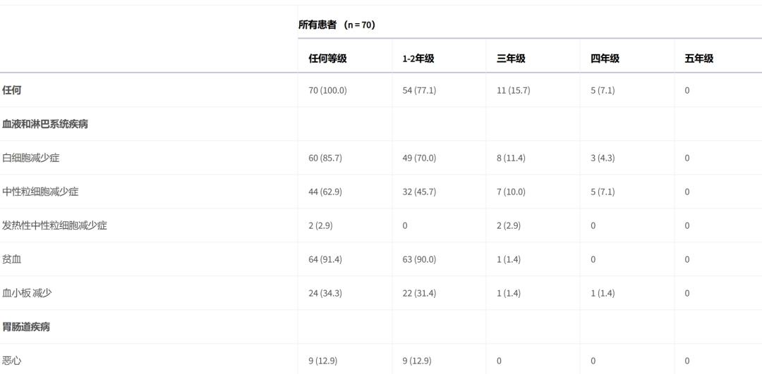Image resolution: width=762 pixels, height=374 pixels.
Task: Select the "三年级" column header
Action: (x=511, y=58)
